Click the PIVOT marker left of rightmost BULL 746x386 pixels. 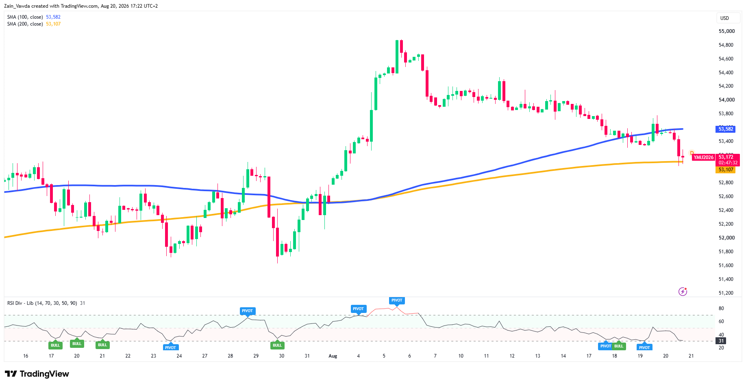pyautogui.click(x=606, y=346)
